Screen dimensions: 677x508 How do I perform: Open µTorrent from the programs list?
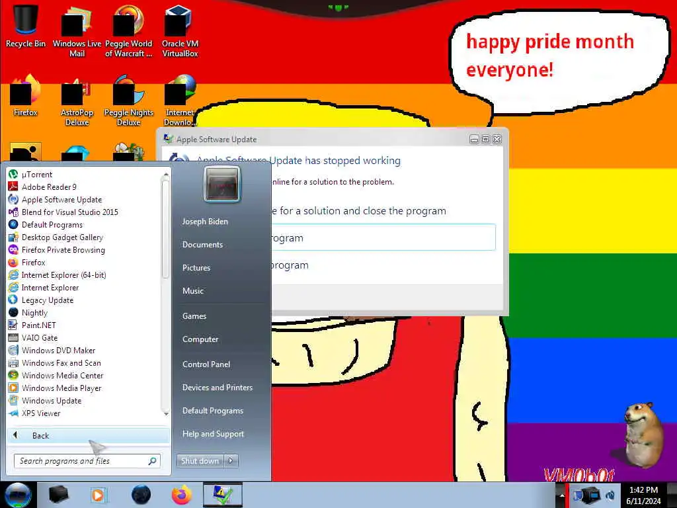(37, 175)
